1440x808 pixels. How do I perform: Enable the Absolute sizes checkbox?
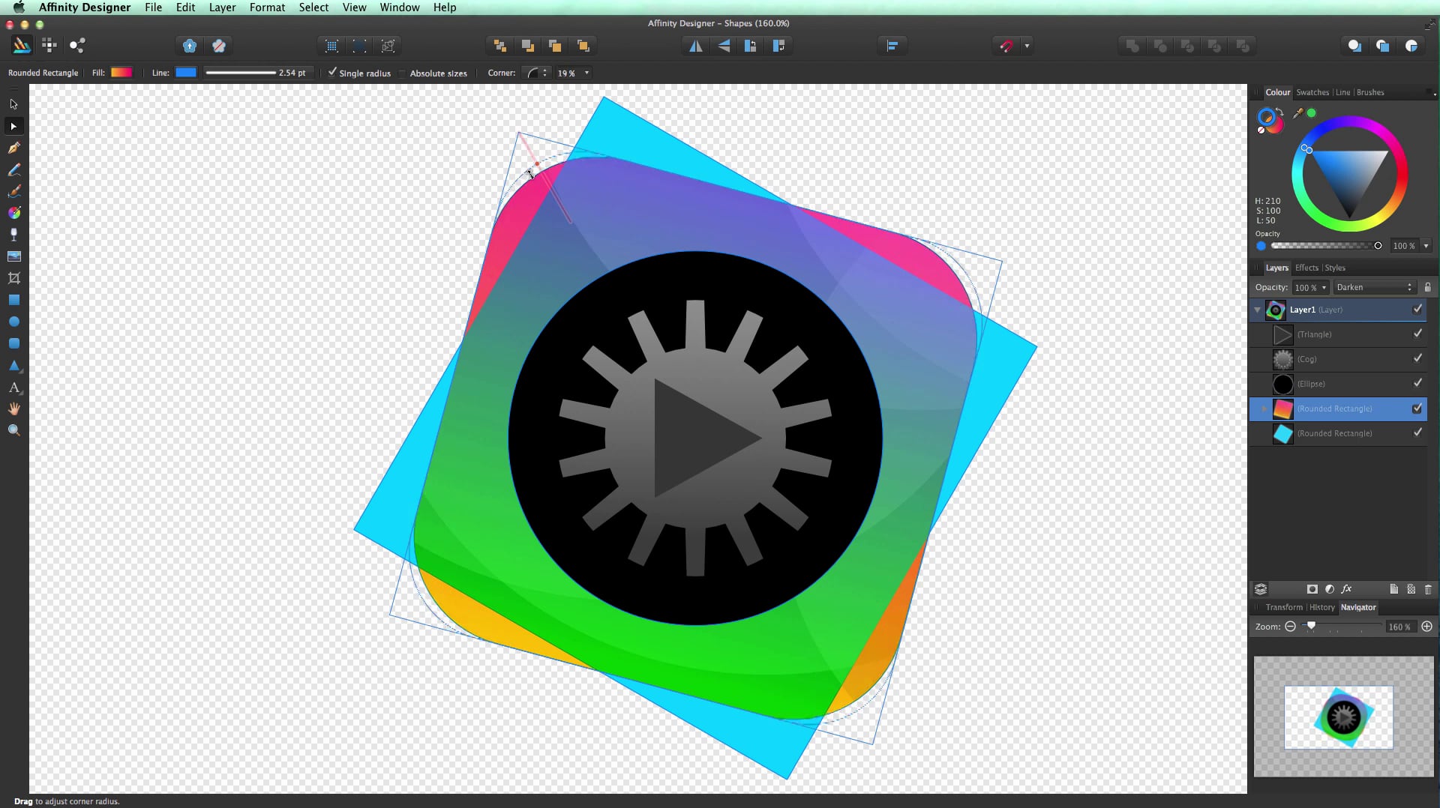(x=402, y=73)
